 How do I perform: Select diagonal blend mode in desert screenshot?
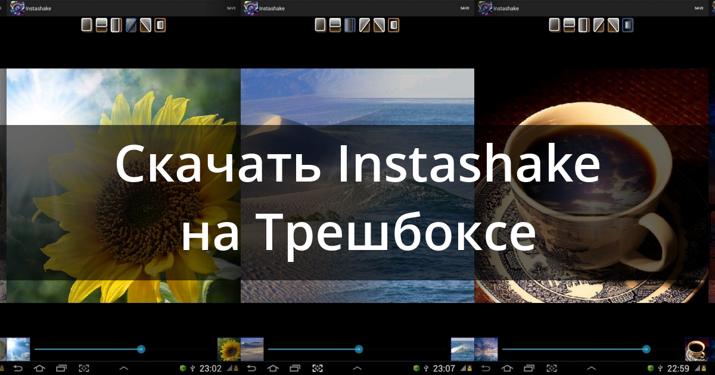coord(364,25)
